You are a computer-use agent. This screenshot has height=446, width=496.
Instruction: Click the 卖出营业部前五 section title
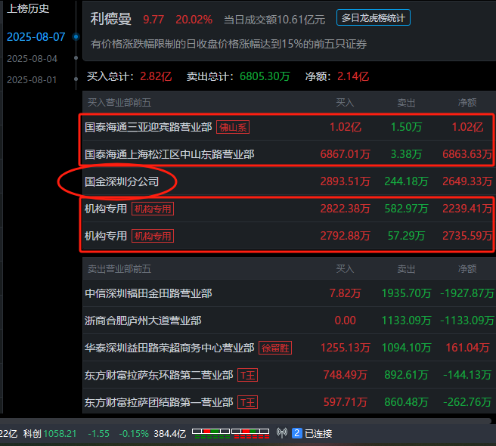point(119,269)
